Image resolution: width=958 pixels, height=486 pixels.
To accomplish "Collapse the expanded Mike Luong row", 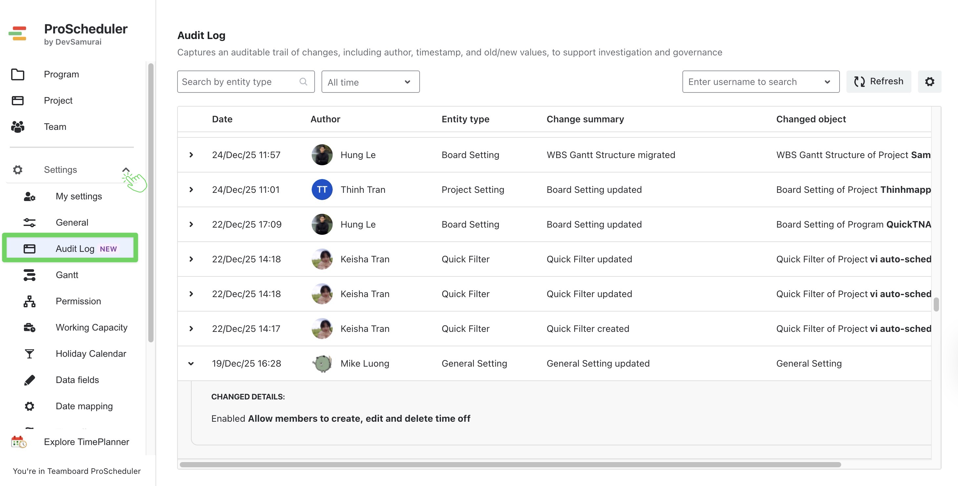I will 192,363.
